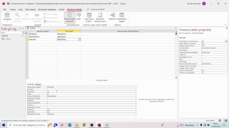Switch to the Home ribbon tab
Screen dimensions: 229x128
[13, 10]
